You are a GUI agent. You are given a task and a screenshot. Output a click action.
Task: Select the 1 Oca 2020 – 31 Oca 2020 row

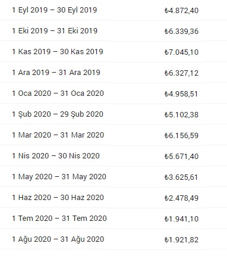113,93
